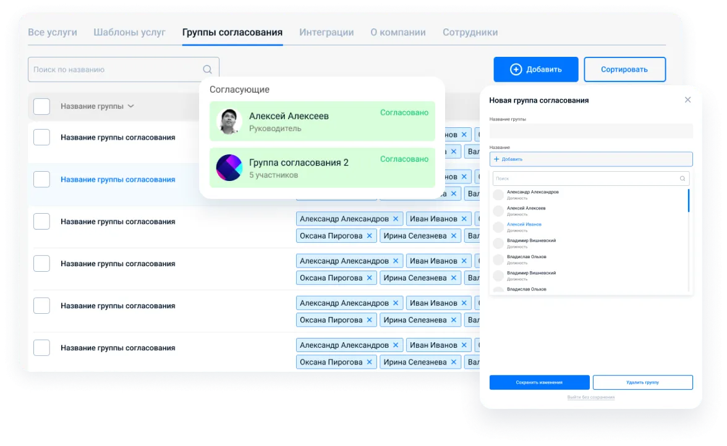Screen dimensions: 727x446
Task: Click Алексей Алексеев photo in Согласующие popup
Action: point(229,121)
